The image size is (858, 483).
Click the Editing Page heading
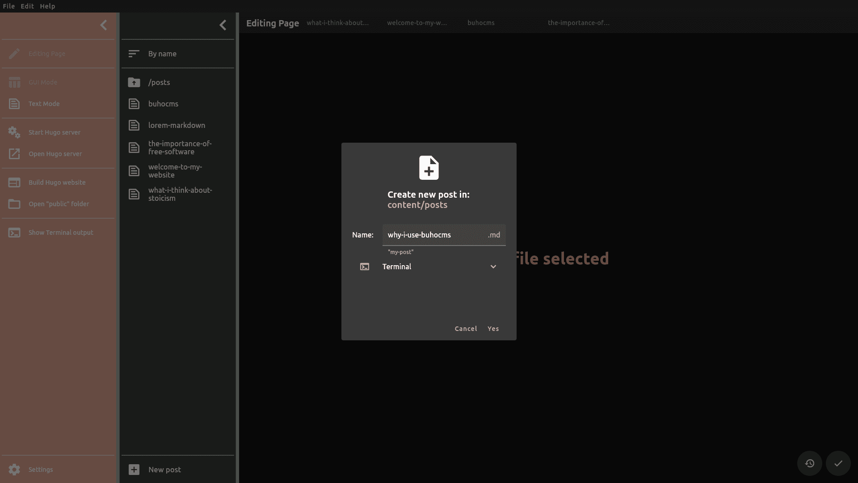click(x=273, y=23)
